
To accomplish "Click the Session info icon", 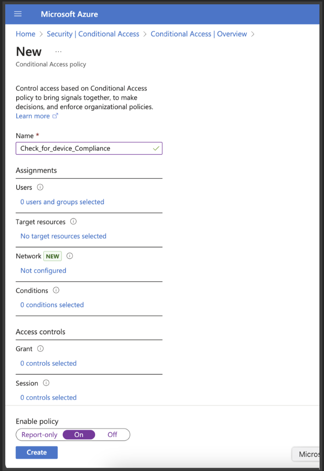I will pyautogui.click(x=46, y=383).
